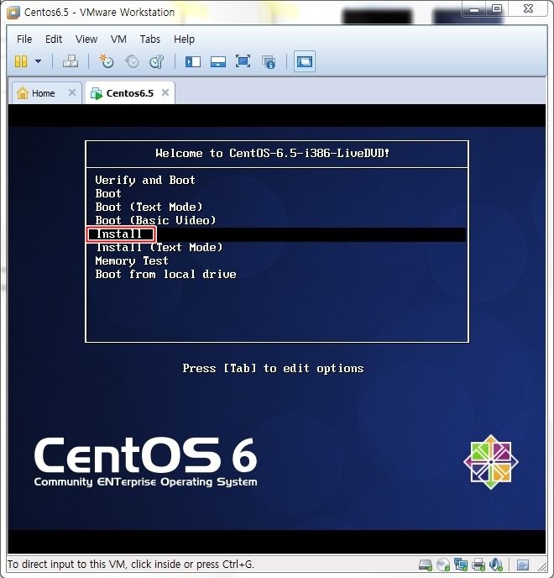Open the View menu

point(86,39)
